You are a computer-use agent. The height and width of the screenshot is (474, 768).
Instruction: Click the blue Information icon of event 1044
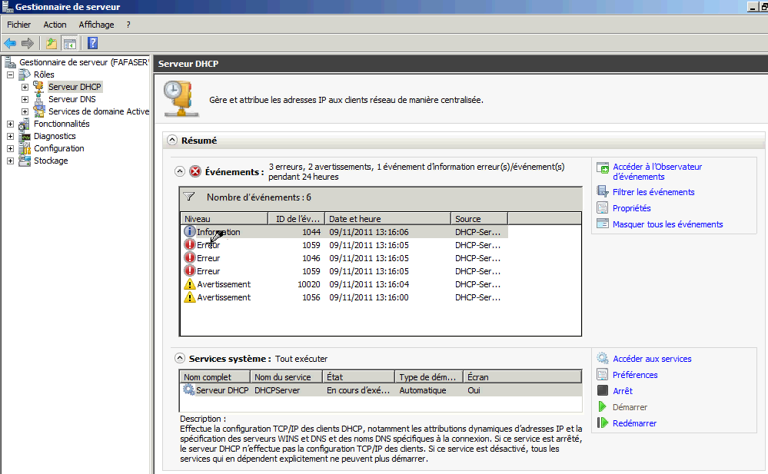click(x=190, y=231)
